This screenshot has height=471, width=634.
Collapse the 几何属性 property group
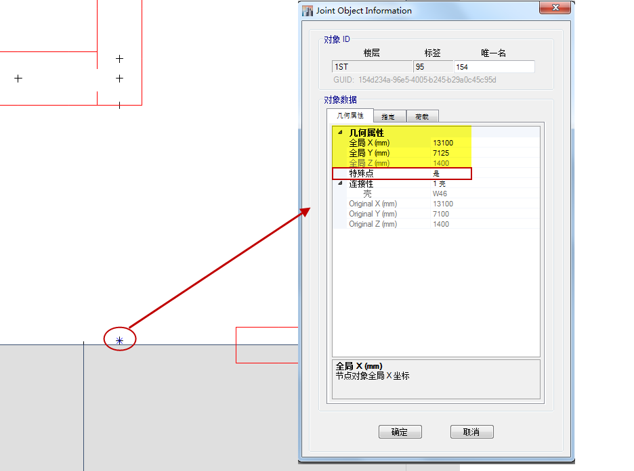[x=339, y=133]
